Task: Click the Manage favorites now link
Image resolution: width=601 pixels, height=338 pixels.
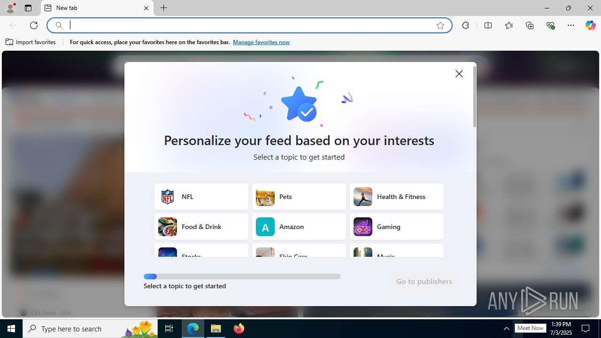Action: 261,42
